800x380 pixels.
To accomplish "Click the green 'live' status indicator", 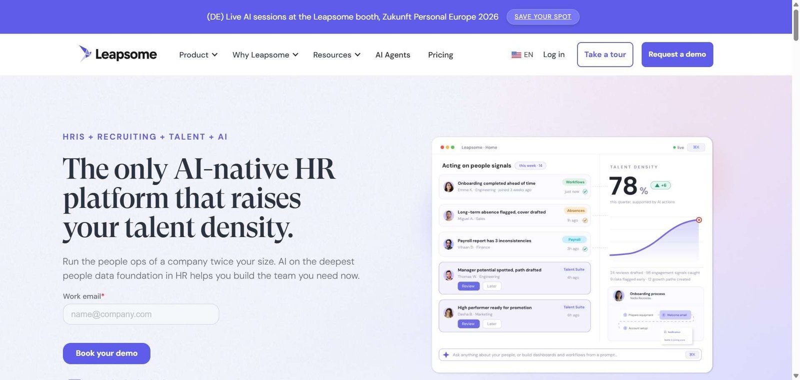I will [678, 147].
